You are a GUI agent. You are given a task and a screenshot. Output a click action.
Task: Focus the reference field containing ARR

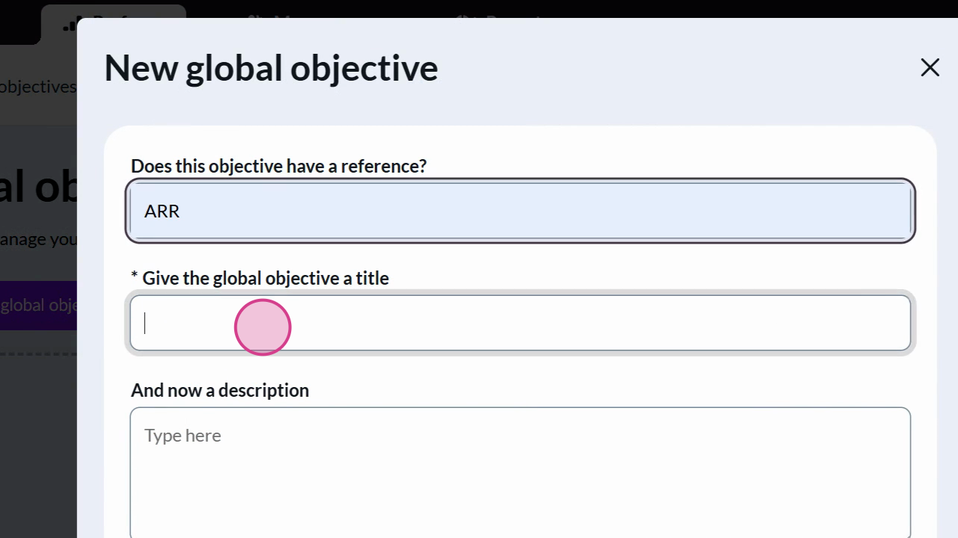tap(520, 211)
